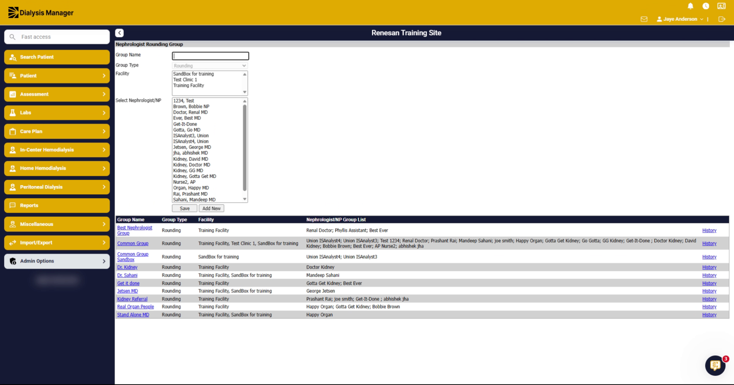Click the logout icon in header
The width and height of the screenshot is (734, 385).
tap(722, 19)
